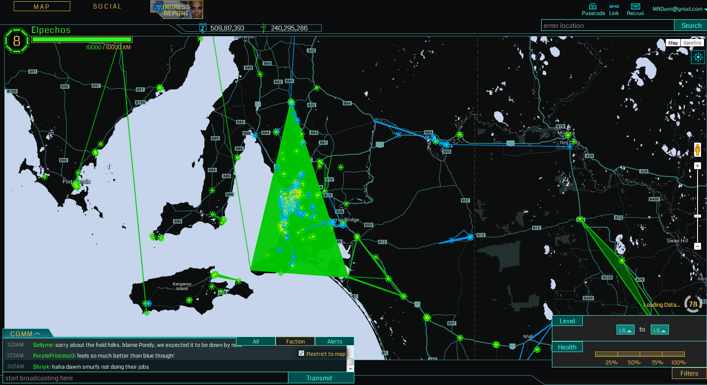
Task: Focus the start broadcasting message field
Action: (x=146, y=378)
